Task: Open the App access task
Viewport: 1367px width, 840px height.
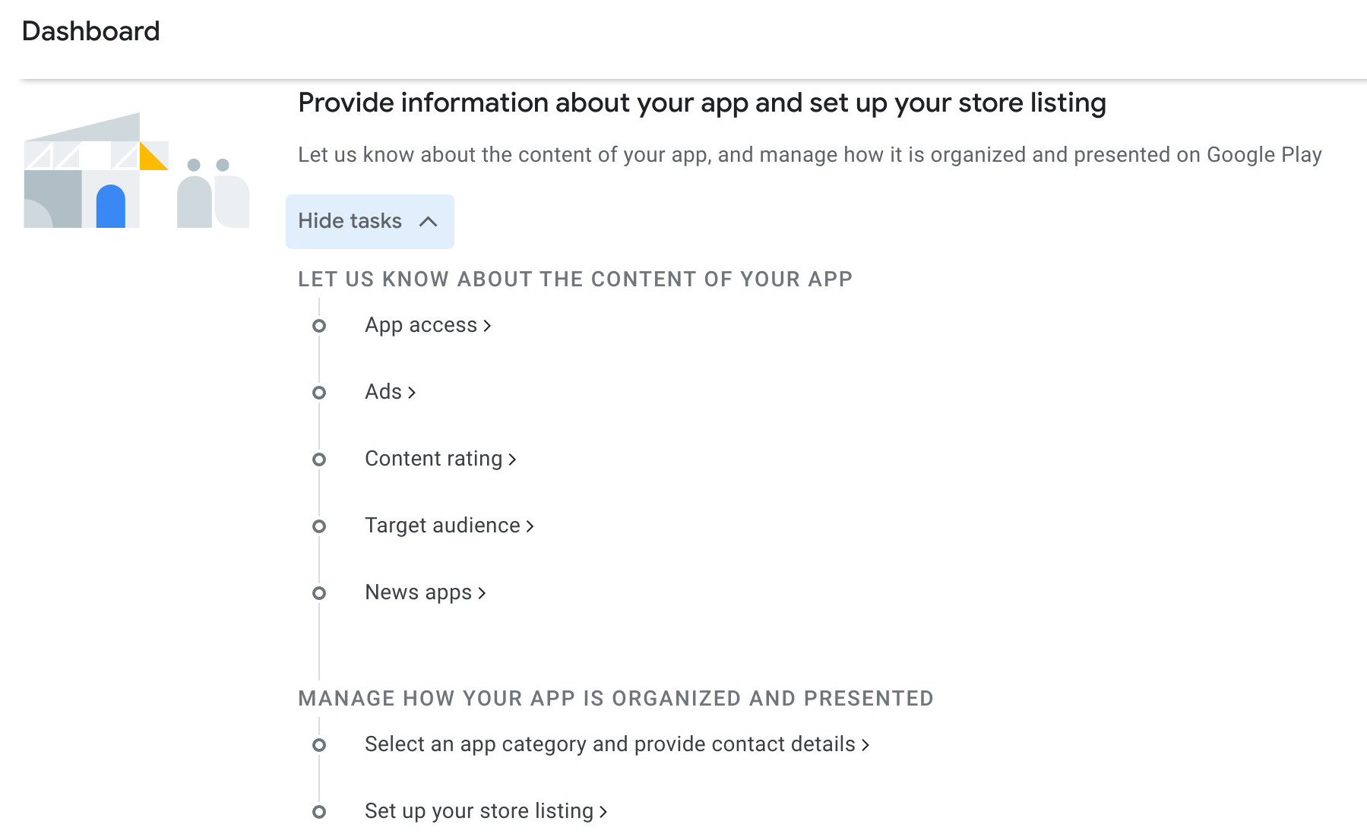Action: pos(428,325)
